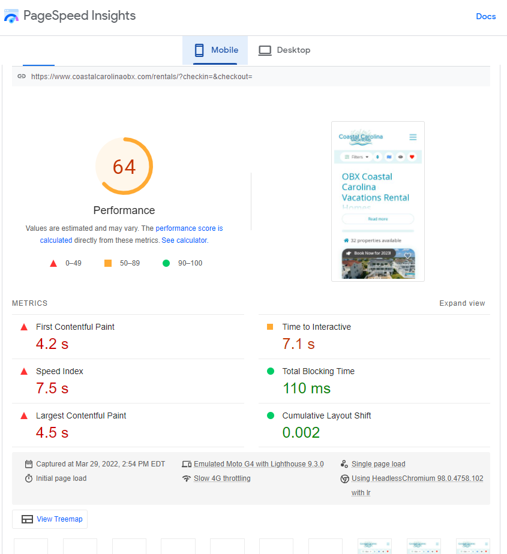Open the See calculator link

(184, 240)
